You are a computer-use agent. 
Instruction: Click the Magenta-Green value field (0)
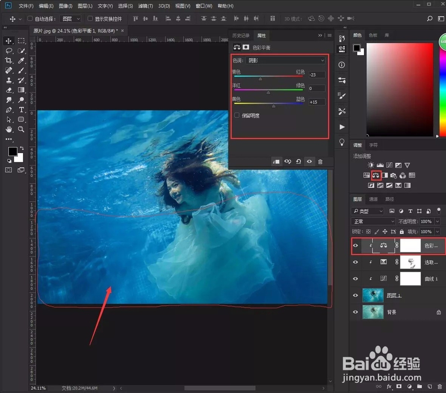317,88
